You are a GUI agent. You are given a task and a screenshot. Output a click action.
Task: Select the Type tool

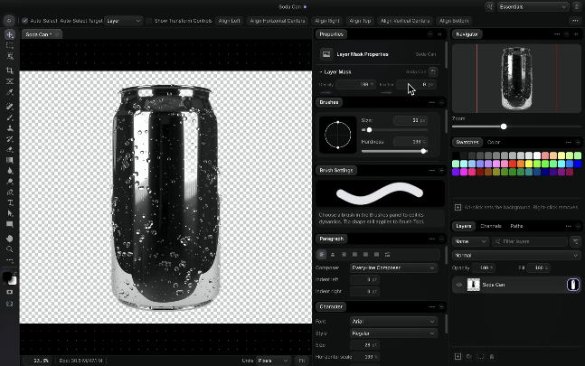[x=10, y=202]
